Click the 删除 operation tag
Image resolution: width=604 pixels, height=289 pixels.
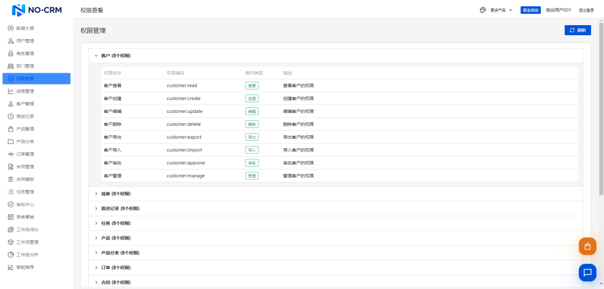(x=252, y=124)
